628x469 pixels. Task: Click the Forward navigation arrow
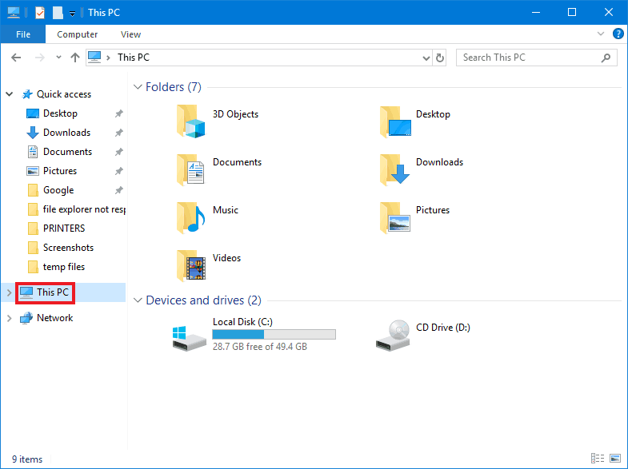click(x=40, y=58)
